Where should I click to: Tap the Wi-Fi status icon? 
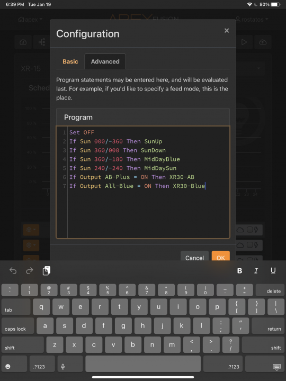[x=249, y=4]
